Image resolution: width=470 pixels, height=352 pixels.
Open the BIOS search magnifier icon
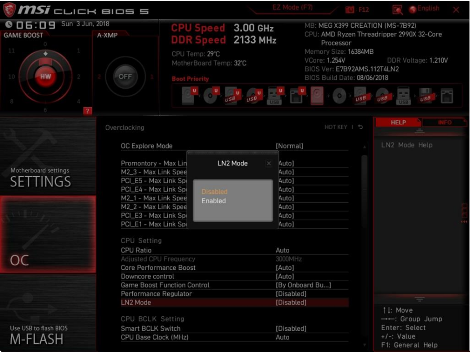pyautogui.click(x=397, y=10)
